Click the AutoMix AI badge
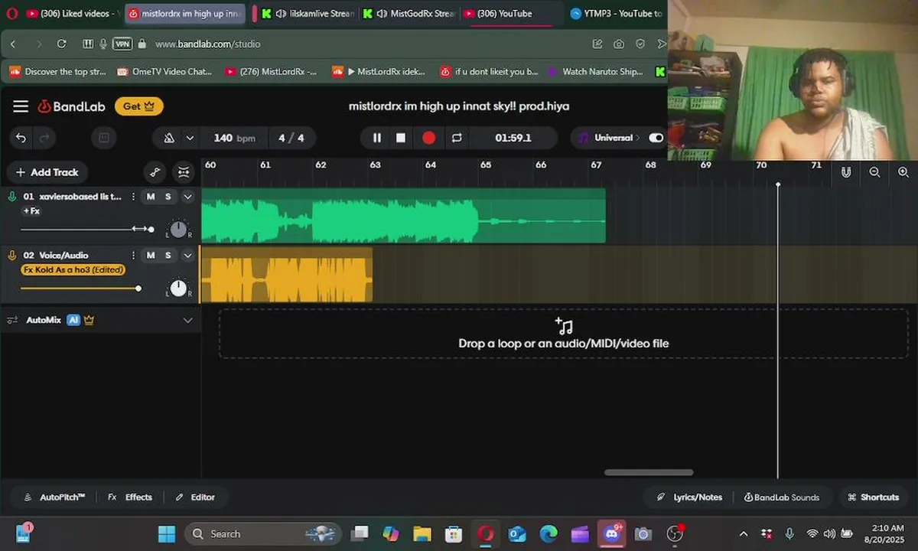 coord(73,320)
